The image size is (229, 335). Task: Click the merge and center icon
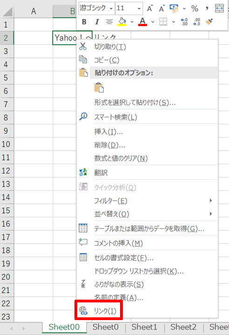[x=220, y=8]
